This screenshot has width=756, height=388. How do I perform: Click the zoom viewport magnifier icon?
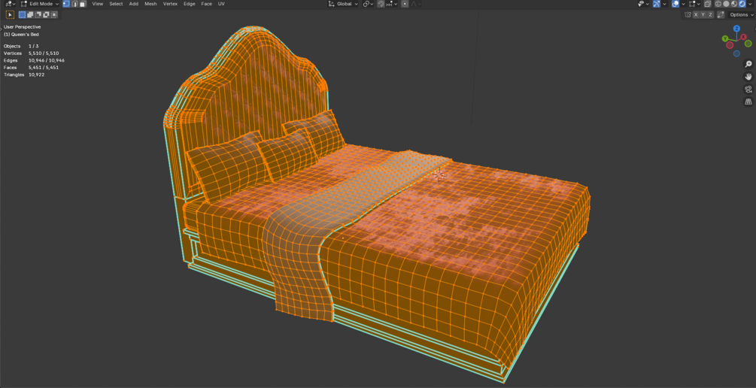click(748, 64)
